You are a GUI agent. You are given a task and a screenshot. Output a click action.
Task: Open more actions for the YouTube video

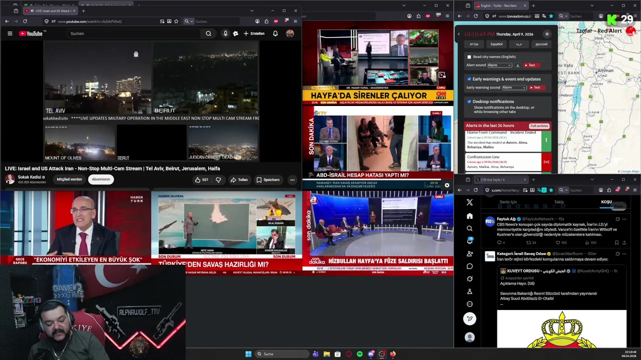[292, 179]
